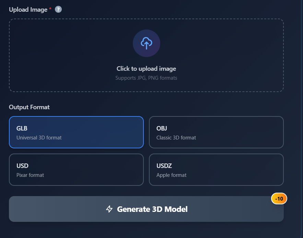Click the cloud upload arrow icon
The height and width of the screenshot is (238, 303).
147,43
